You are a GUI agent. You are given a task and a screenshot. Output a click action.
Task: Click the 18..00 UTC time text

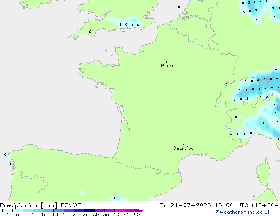tap(231, 205)
